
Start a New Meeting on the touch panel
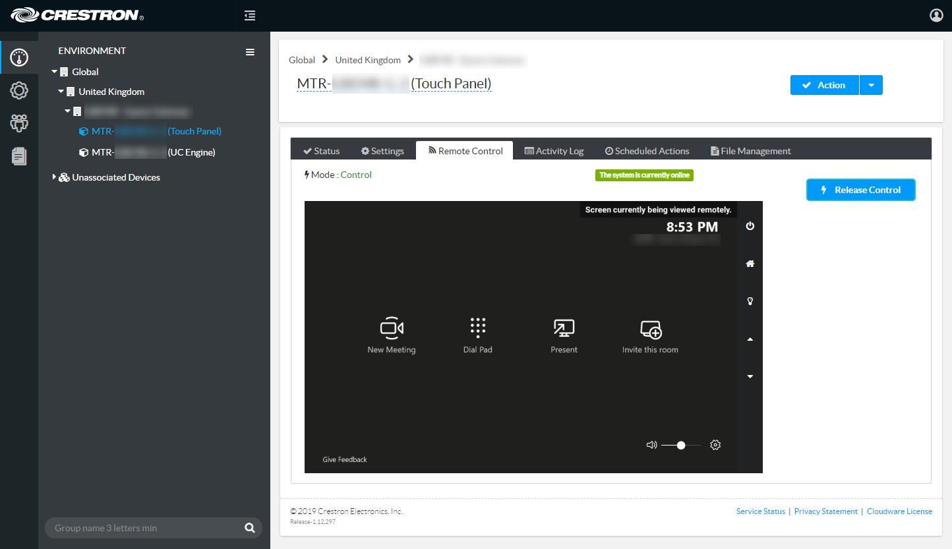coord(392,335)
